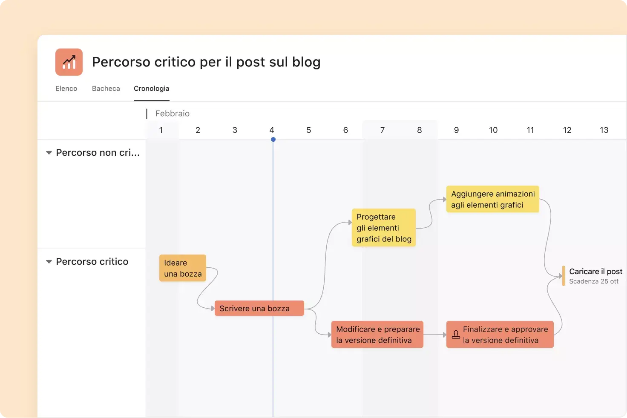Image resolution: width=627 pixels, height=418 pixels.
Task: Open the Ideare una bozza task
Action: 183,268
